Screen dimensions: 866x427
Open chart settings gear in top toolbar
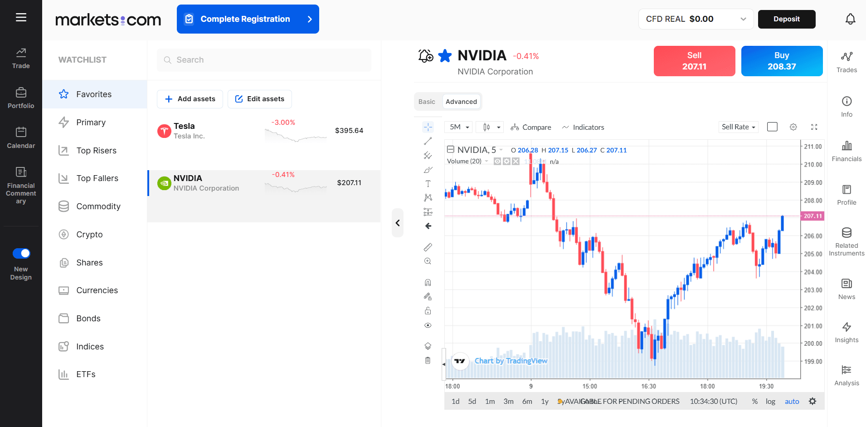(793, 127)
